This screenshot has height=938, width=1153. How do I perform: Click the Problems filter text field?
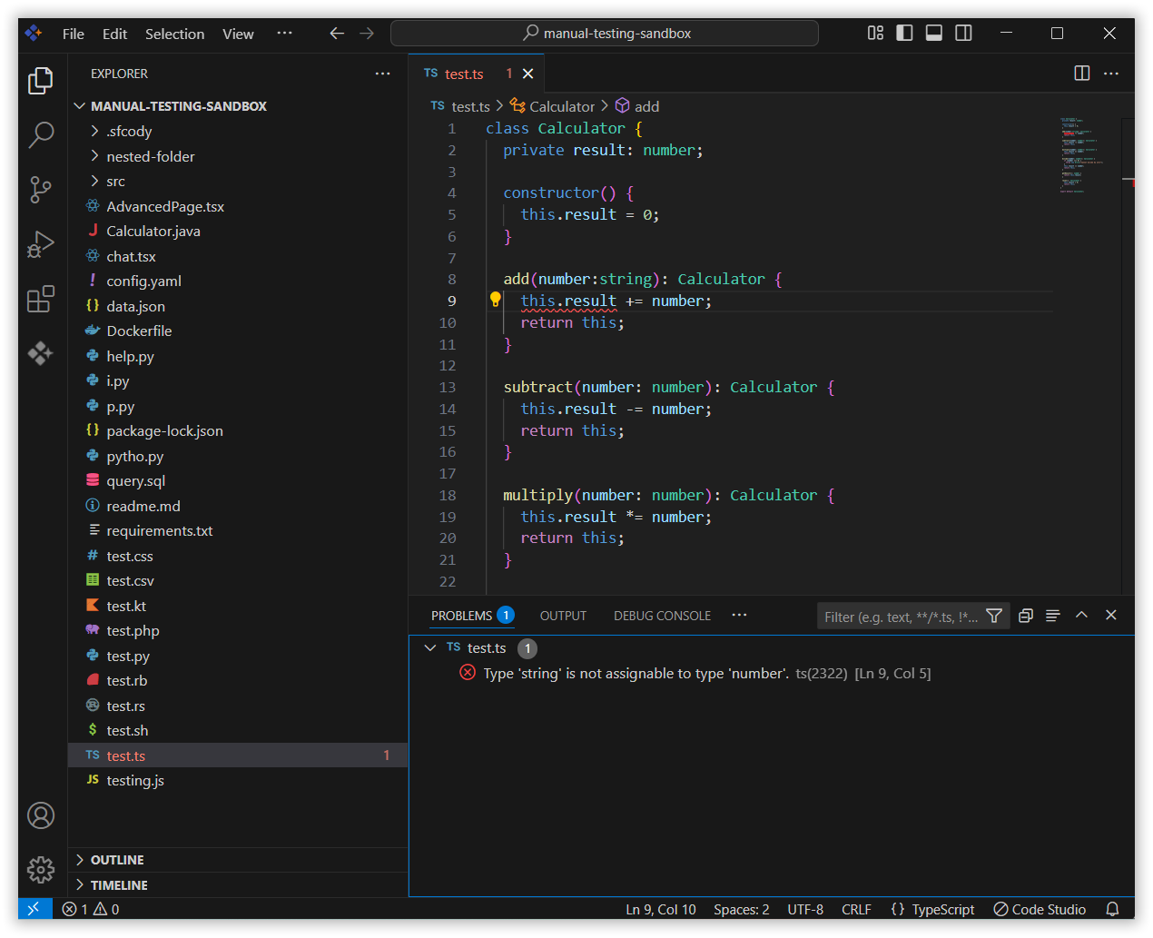(899, 617)
